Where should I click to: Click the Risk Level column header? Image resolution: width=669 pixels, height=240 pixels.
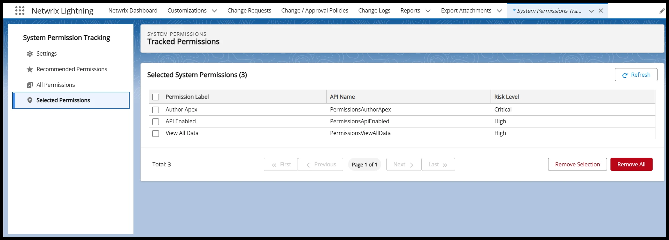pos(506,97)
